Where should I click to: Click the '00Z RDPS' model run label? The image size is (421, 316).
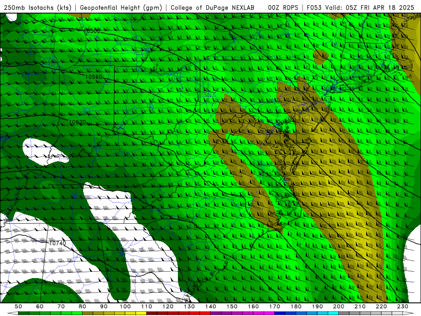click(283, 7)
